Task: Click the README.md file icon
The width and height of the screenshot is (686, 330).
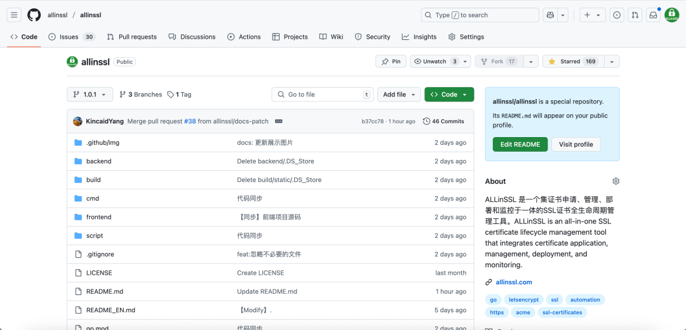Action: pyautogui.click(x=78, y=291)
